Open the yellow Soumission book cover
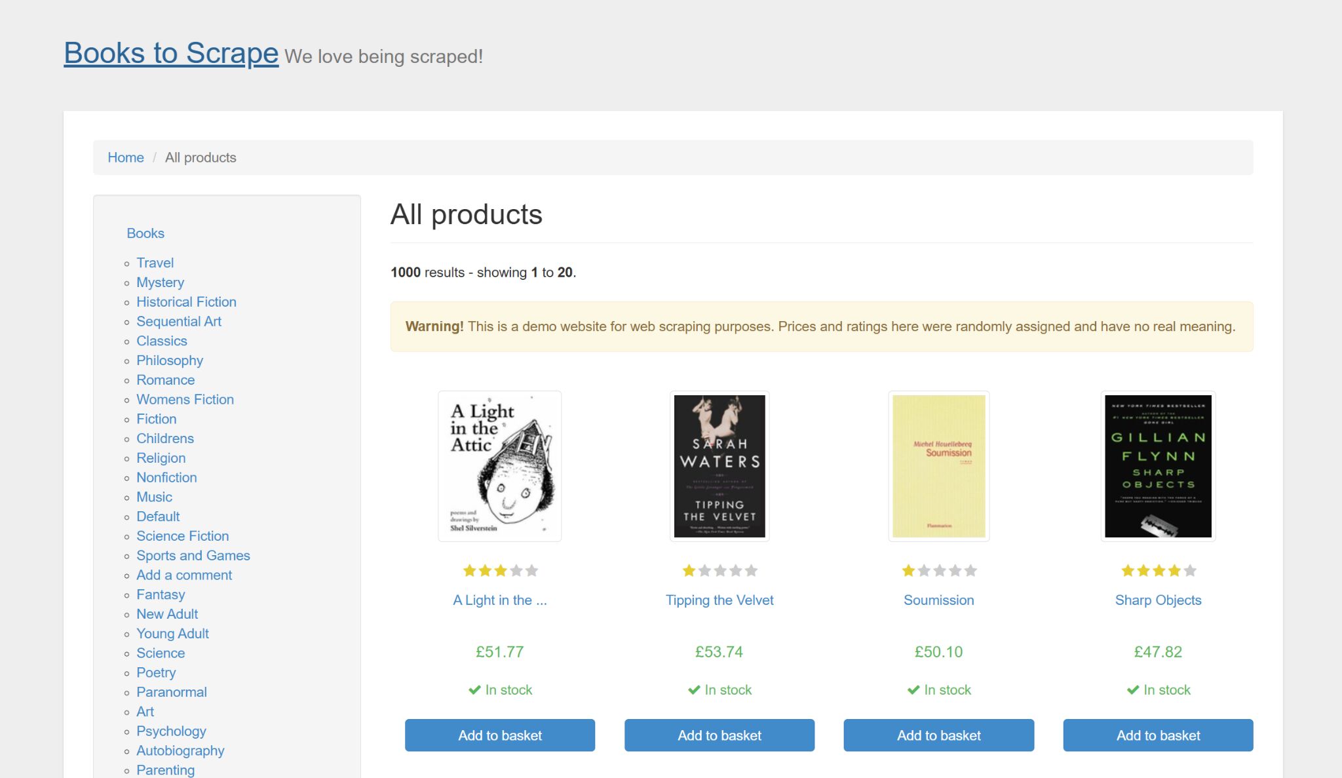 938,466
